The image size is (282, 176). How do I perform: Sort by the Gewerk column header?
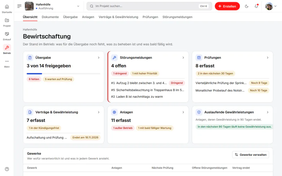click(32, 168)
